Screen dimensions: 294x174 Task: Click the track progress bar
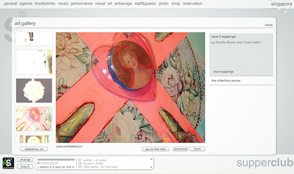click(56, 160)
